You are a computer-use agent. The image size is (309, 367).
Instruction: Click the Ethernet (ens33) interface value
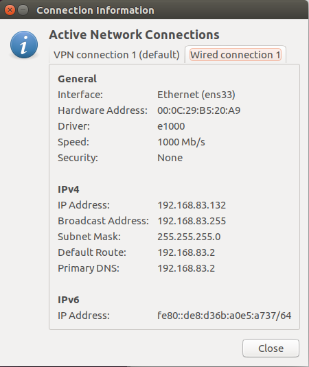click(x=196, y=95)
